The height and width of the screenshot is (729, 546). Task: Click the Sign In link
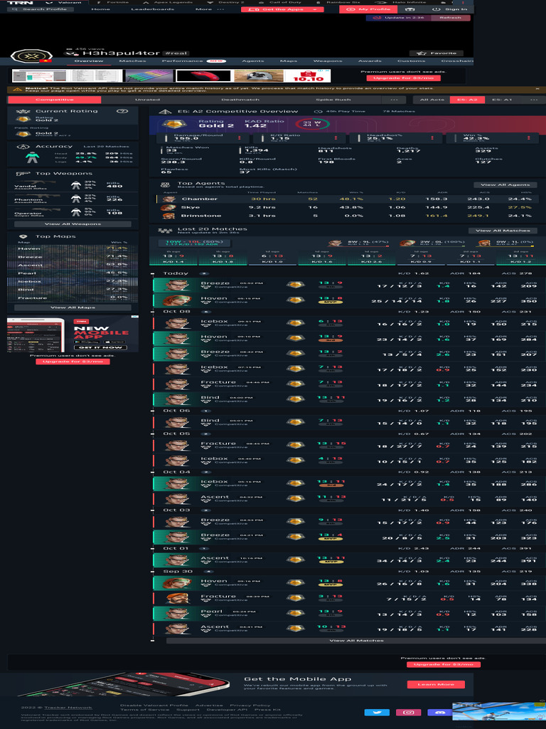(x=449, y=9)
